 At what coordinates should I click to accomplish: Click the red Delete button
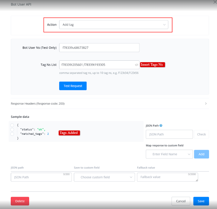(x=20, y=201)
